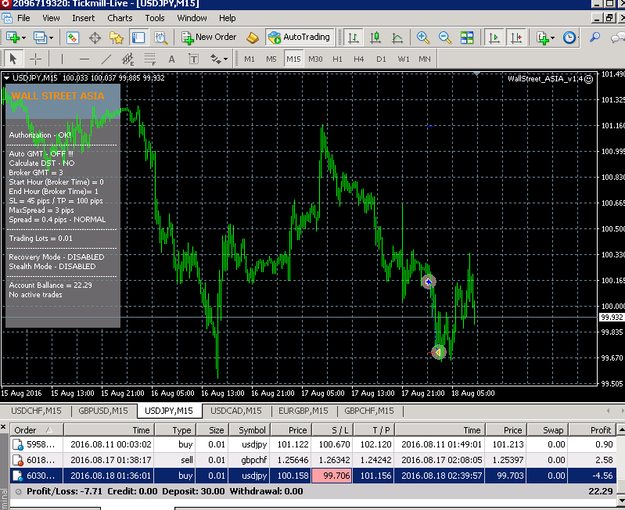The image size is (625, 510).
Task: Select the usdjpy order with 99.706 stop loss
Action: pos(313,476)
